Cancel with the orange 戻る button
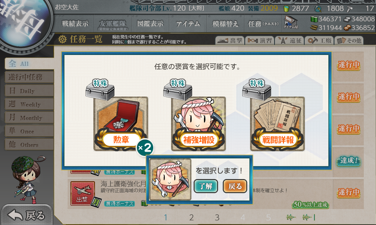This screenshot has width=376, height=225. point(235,187)
